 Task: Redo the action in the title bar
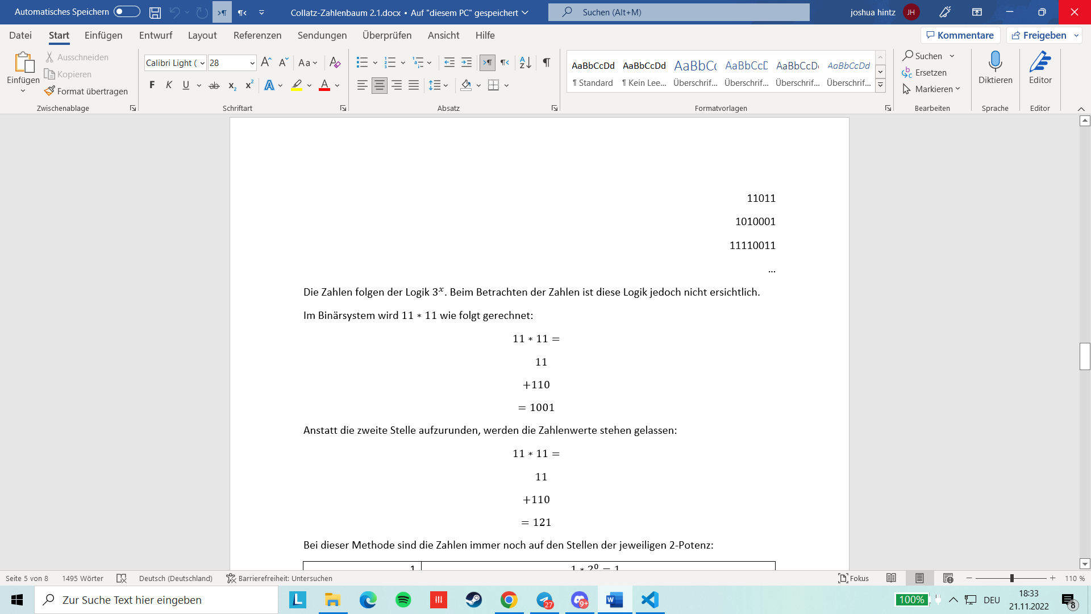(x=202, y=12)
